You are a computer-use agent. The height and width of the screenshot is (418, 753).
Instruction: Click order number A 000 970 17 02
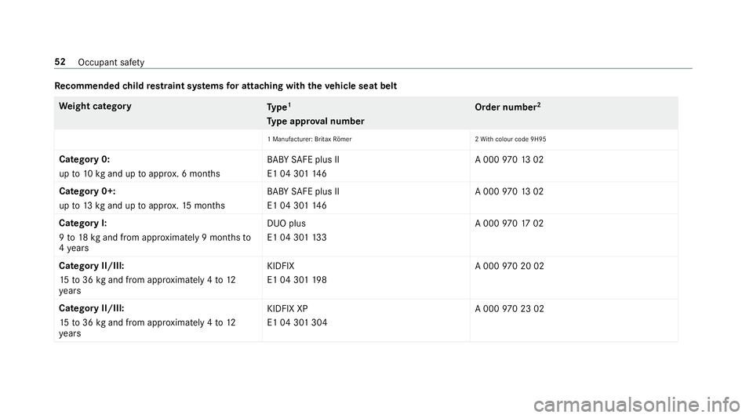[x=509, y=224]
